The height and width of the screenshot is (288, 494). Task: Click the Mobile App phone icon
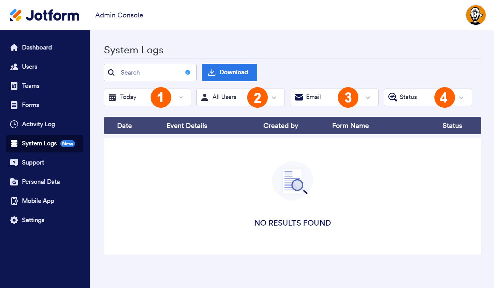coord(14,201)
